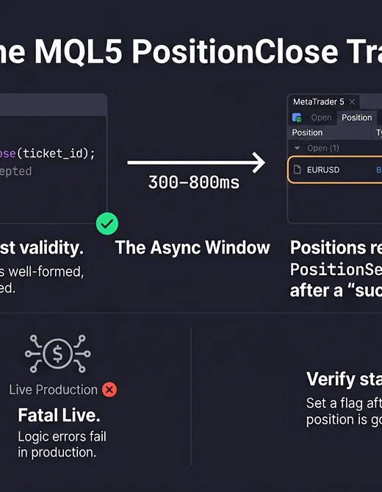This screenshot has height=492, width=382.
Task: Click the red X Live Production badge
Action: [109, 390]
